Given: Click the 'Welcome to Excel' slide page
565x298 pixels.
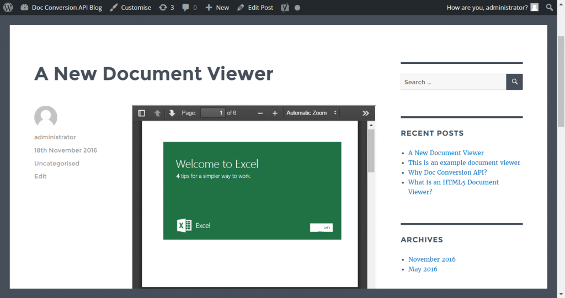Looking at the screenshot, I should click(x=252, y=191).
